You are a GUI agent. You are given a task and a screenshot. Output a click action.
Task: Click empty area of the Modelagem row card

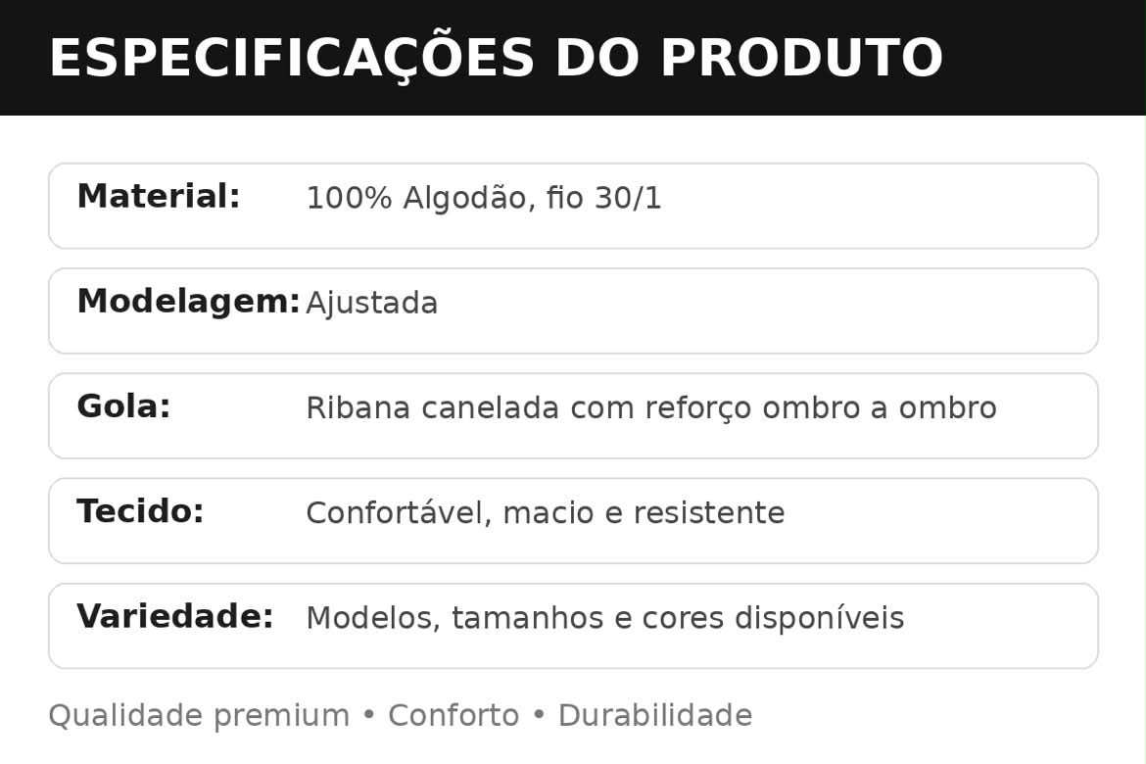[767, 311]
